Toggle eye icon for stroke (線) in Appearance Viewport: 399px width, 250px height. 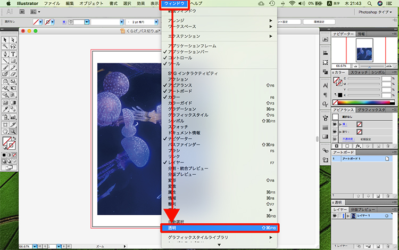click(335, 124)
